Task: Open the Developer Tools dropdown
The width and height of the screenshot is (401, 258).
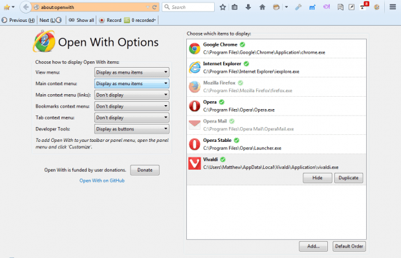Action: tap(132, 129)
